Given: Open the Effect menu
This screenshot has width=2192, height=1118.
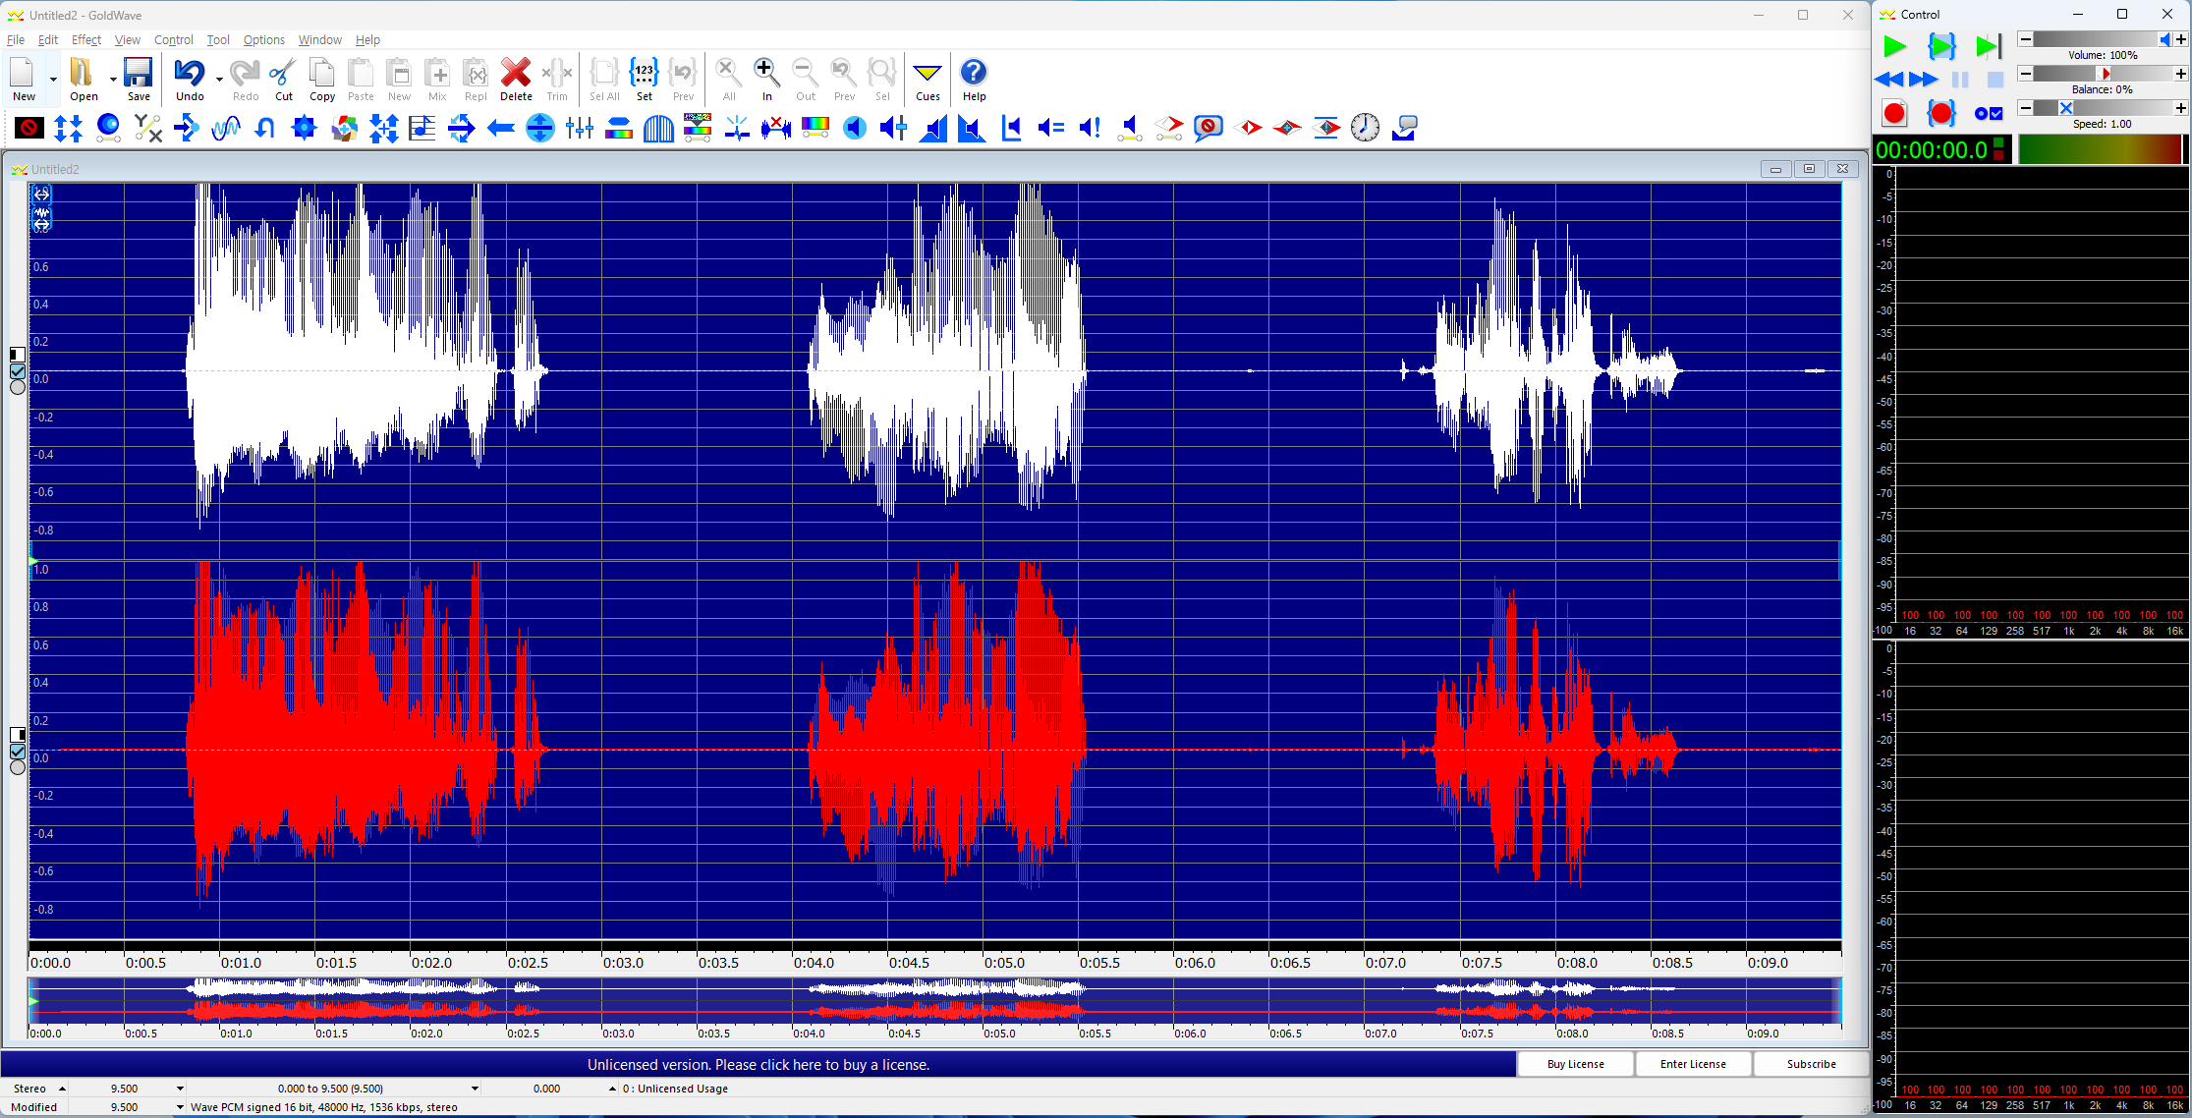Looking at the screenshot, I should coord(86,40).
